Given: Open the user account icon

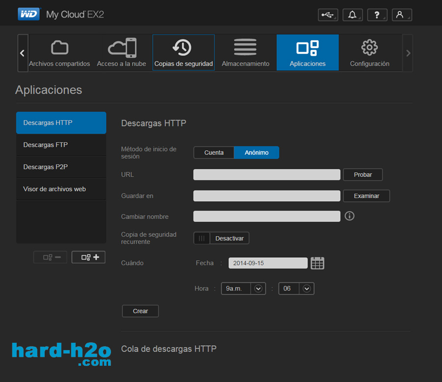Looking at the screenshot, I should [402, 15].
